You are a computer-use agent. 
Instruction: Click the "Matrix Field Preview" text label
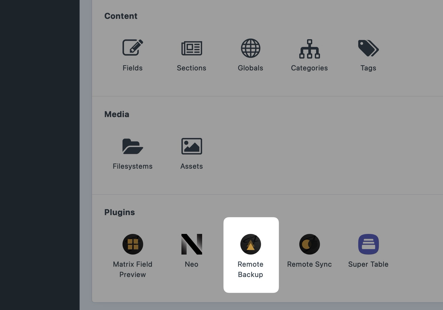click(x=133, y=269)
